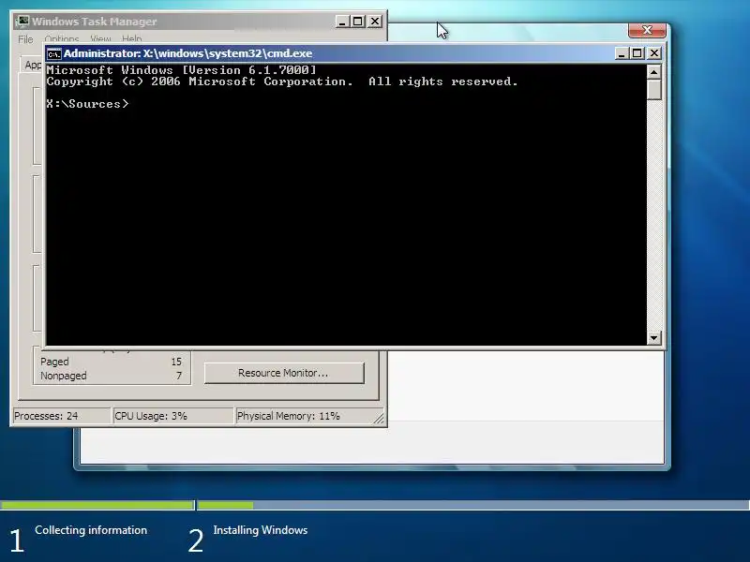Maximize the cmd.exe window

[637, 53]
